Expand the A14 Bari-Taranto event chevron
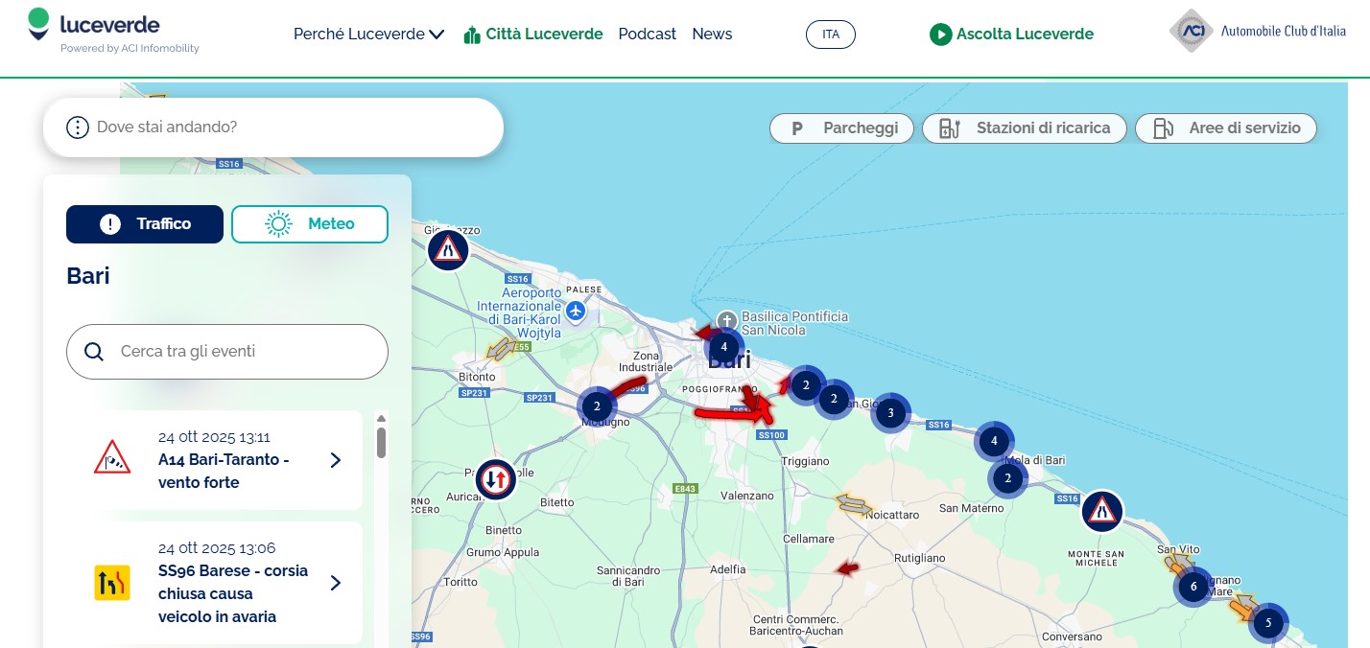Image resolution: width=1370 pixels, height=648 pixels. tap(336, 460)
